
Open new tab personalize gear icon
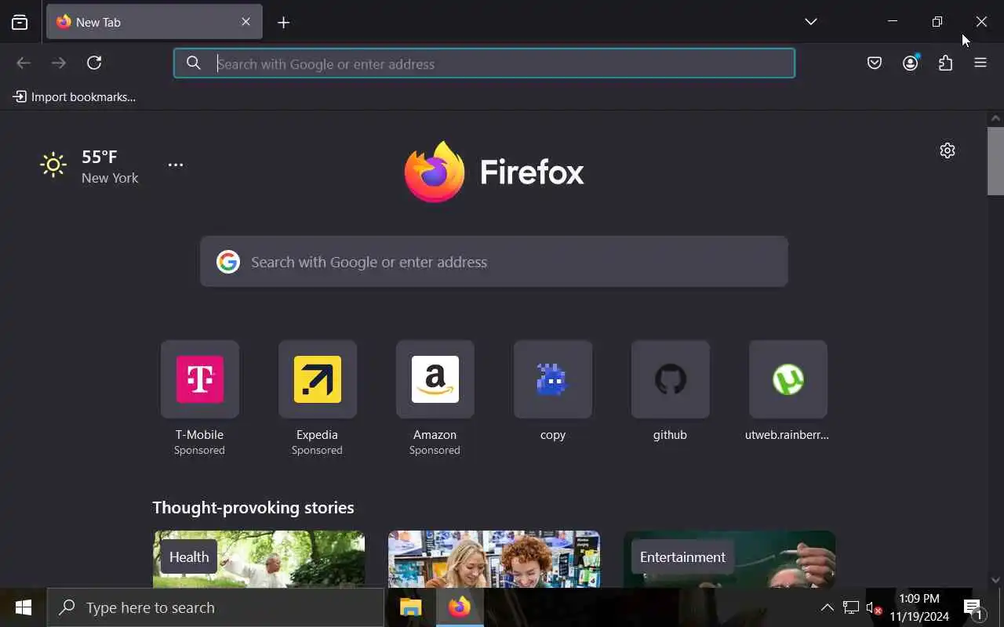(x=948, y=150)
